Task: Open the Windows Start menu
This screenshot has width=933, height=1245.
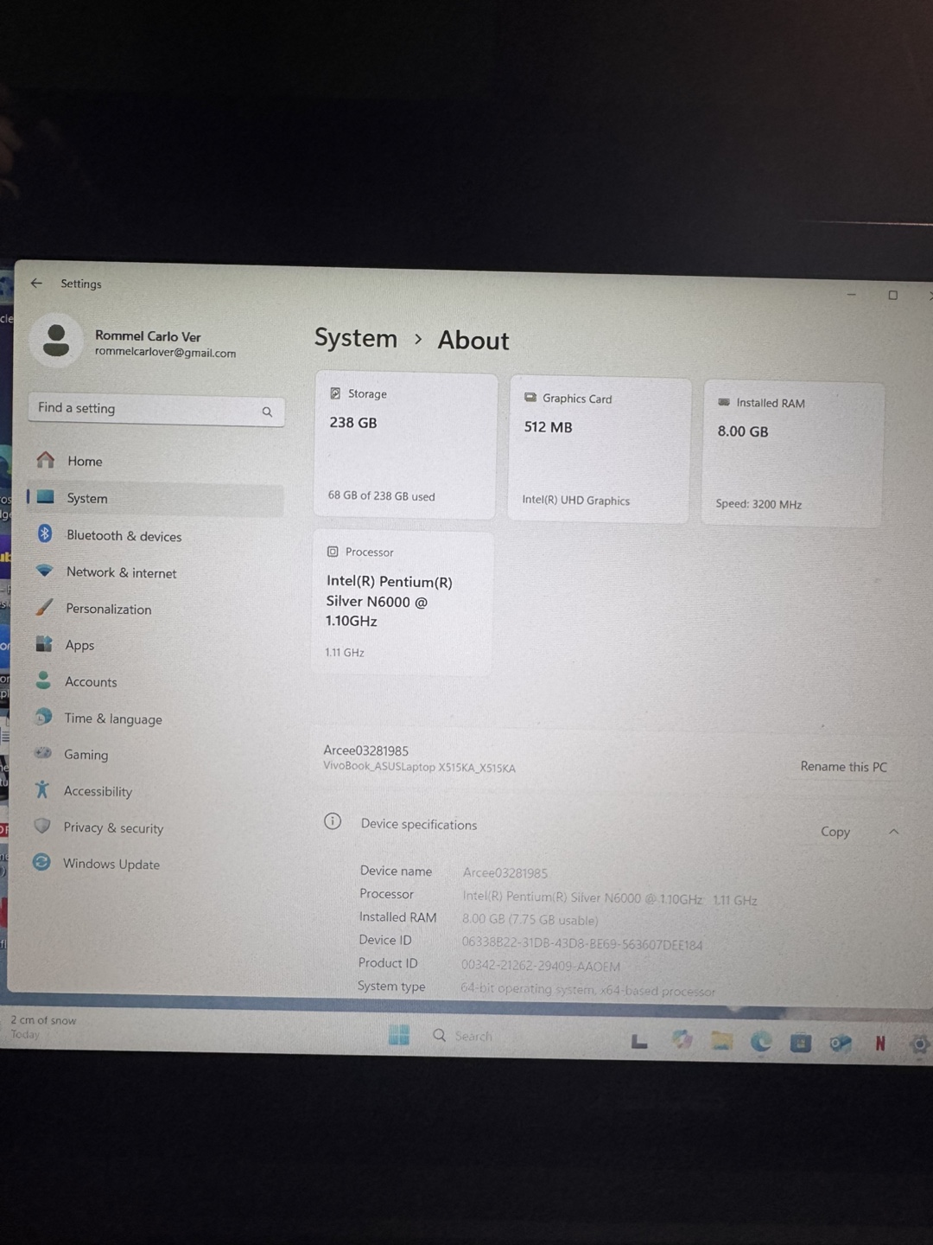Action: click(399, 1034)
